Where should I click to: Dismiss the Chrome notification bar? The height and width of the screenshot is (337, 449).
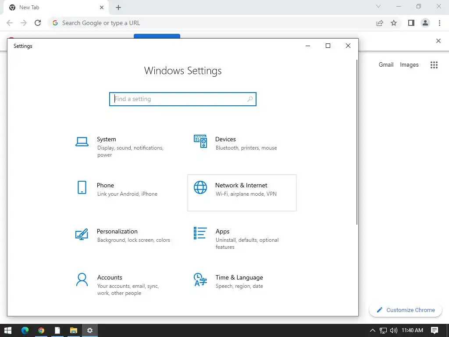[438, 41]
